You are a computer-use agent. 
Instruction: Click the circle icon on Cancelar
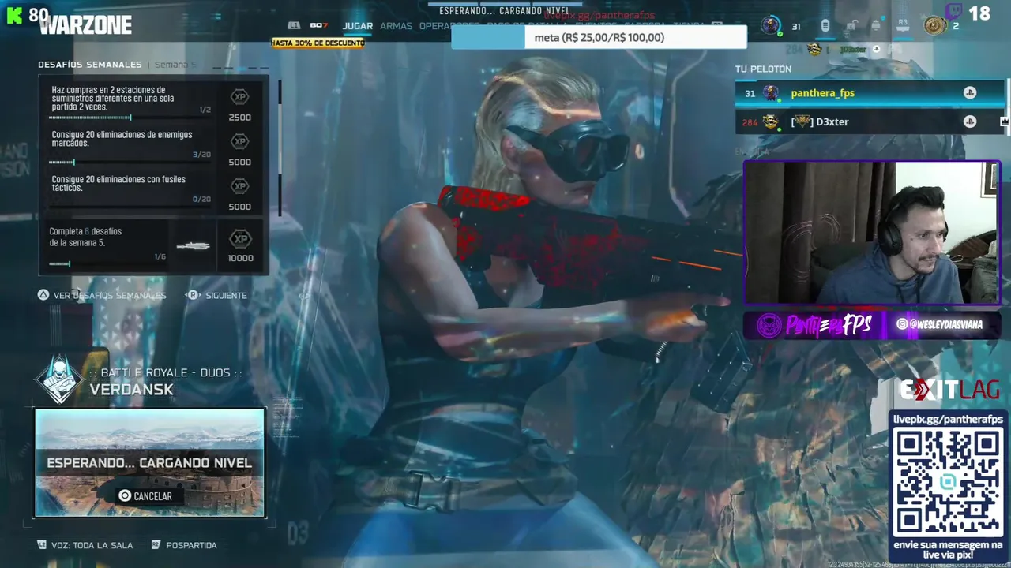click(x=124, y=496)
